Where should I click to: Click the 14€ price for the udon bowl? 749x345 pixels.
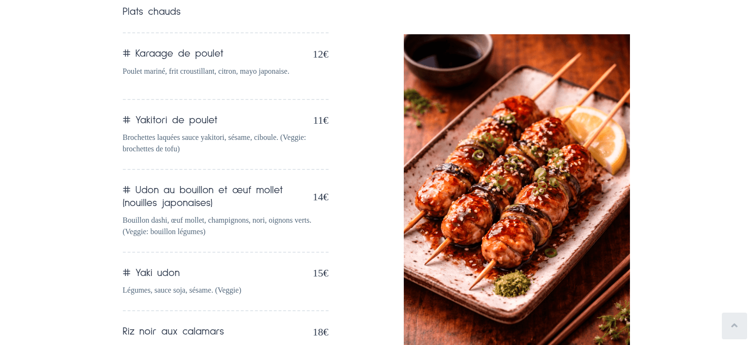(320, 197)
